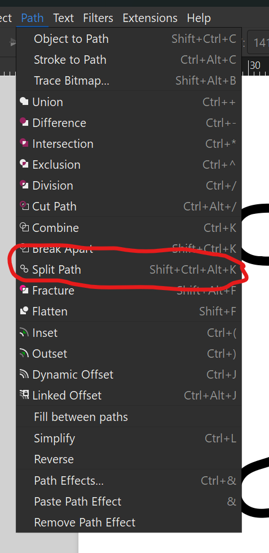Click the Exclusion icon
Screen dimensions: 269x553
(x=24, y=164)
